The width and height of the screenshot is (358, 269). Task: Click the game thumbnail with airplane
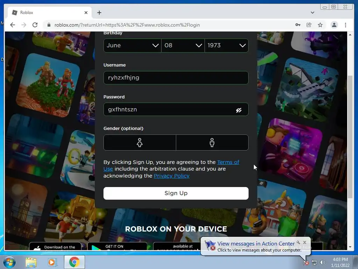coord(307,89)
